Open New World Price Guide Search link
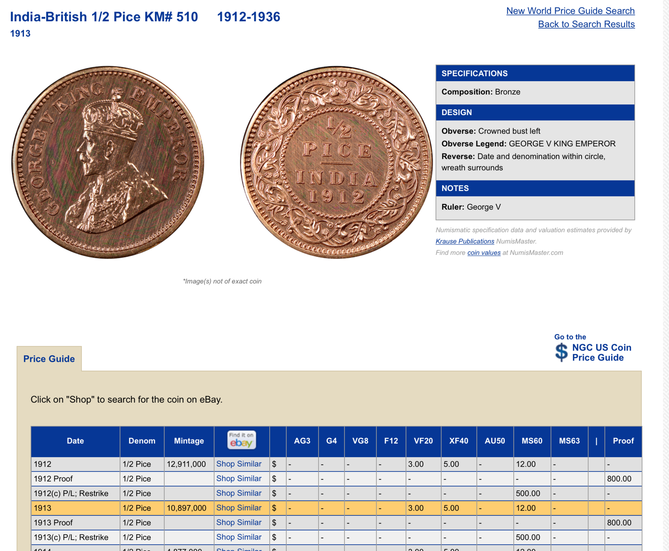Viewport: 669px width, 551px height. click(570, 11)
